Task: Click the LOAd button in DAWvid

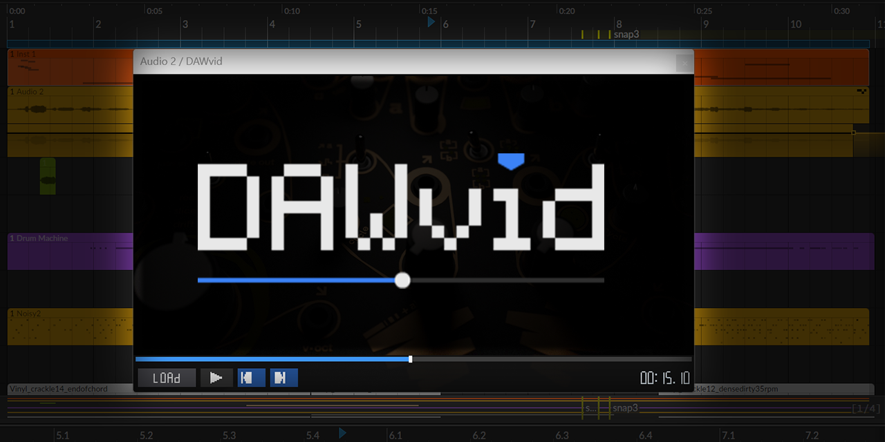Action: (167, 378)
